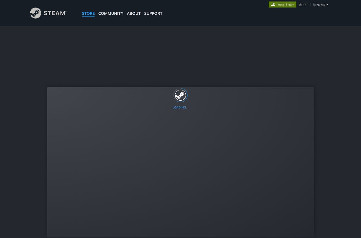361x238 pixels.
Task: Click the round Steam logo in header
Action: tap(35, 13)
